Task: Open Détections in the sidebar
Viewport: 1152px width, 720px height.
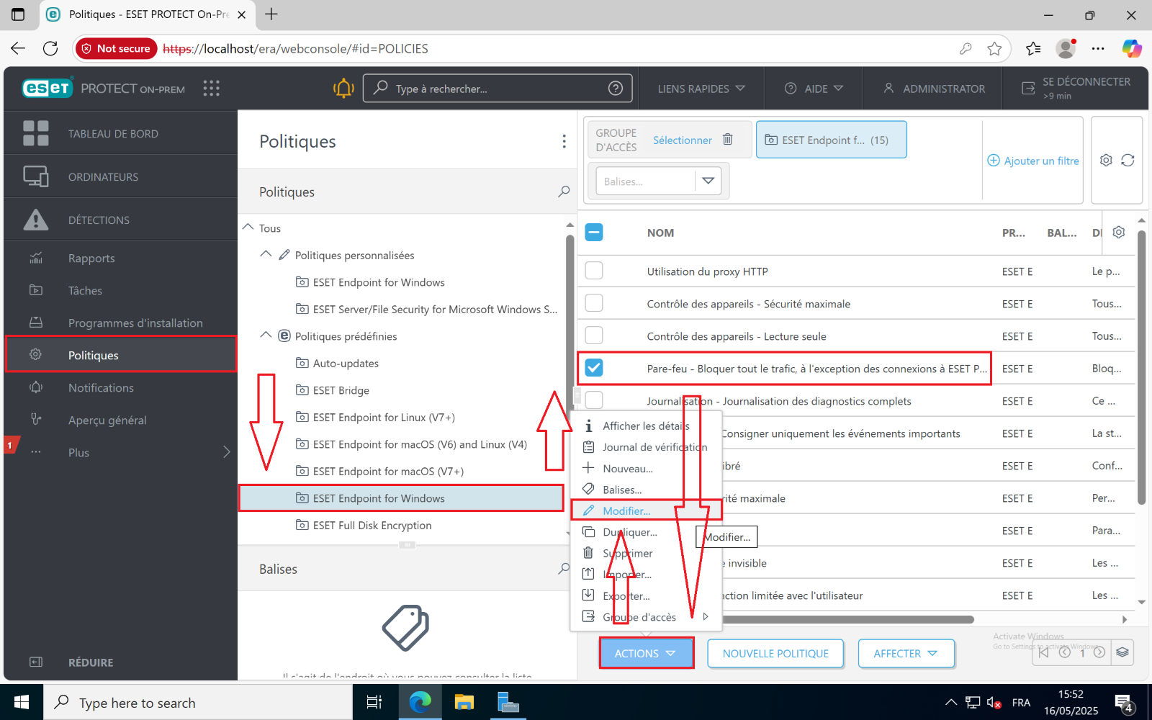Action: (121, 220)
